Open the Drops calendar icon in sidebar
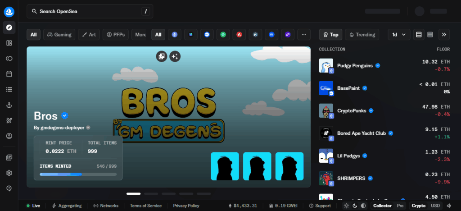The image size is (461, 211). pos(9,74)
